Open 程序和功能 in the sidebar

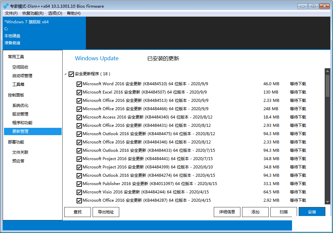22,123
